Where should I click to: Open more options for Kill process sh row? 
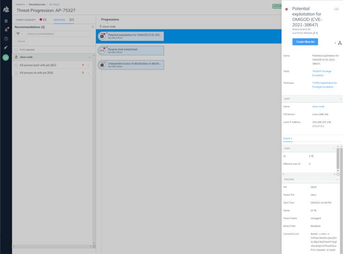[88, 73]
